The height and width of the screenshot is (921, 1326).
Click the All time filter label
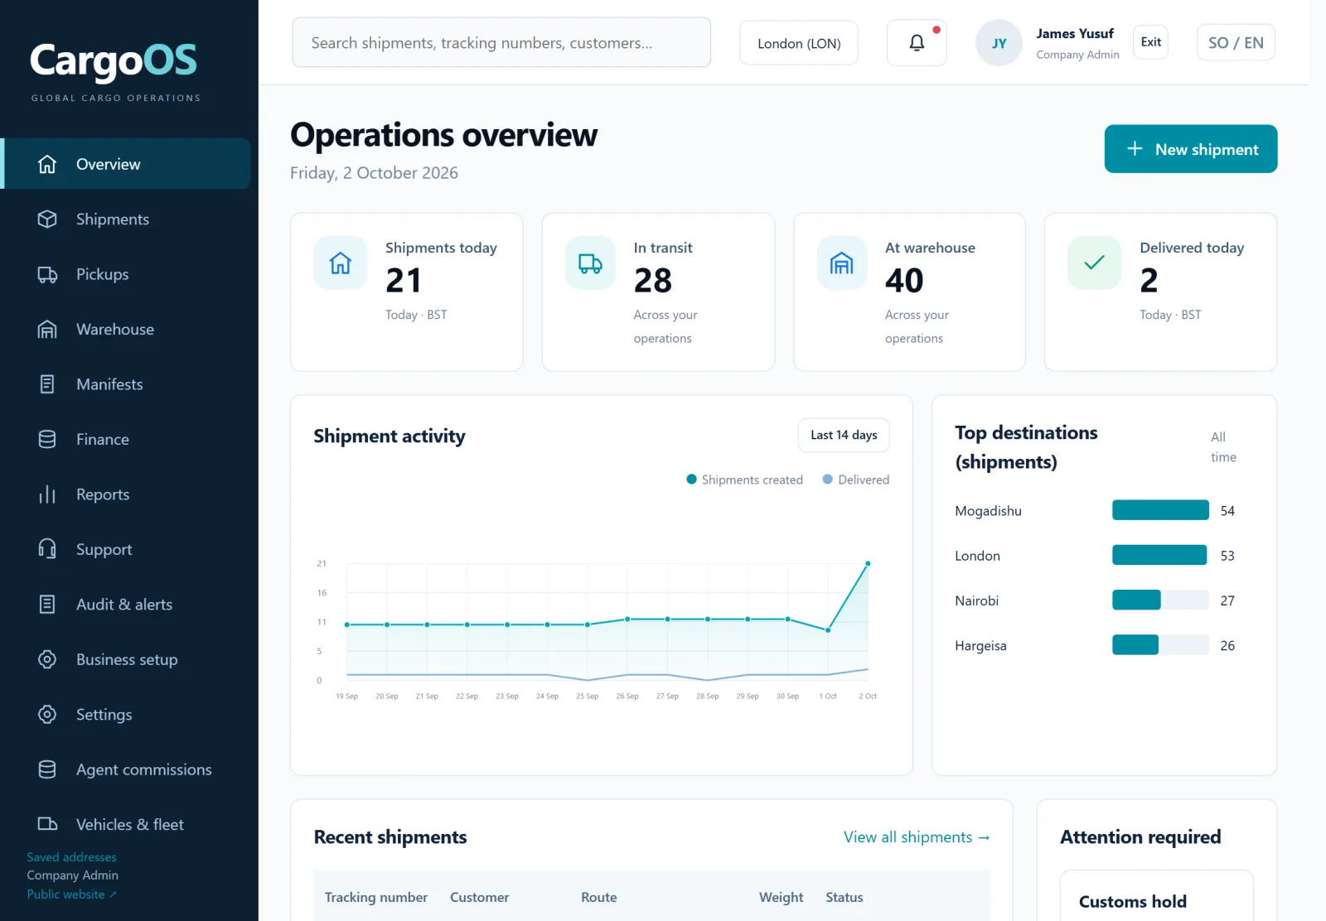point(1223,446)
